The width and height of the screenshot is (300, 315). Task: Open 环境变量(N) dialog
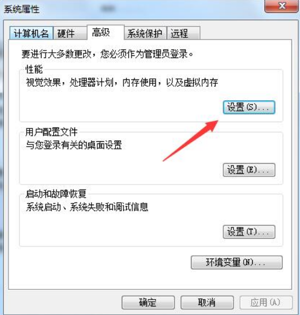click(x=237, y=262)
